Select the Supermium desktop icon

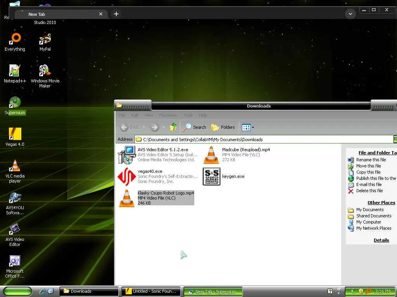point(15,105)
